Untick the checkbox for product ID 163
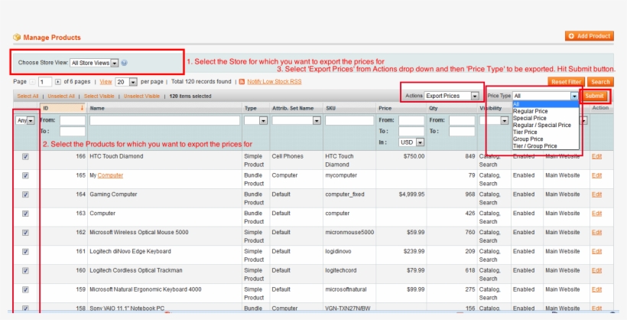 [25, 214]
